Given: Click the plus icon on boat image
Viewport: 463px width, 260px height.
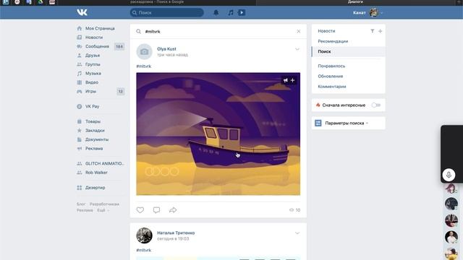Looking at the screenshot, I should pos(292,80).
